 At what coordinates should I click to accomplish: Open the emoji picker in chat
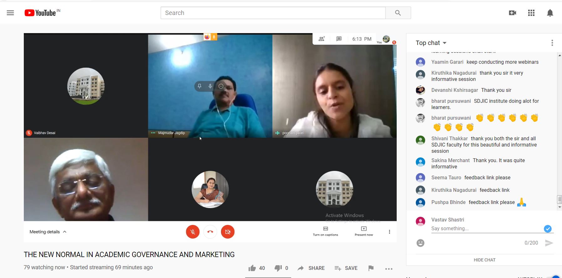tap(420, 243)
